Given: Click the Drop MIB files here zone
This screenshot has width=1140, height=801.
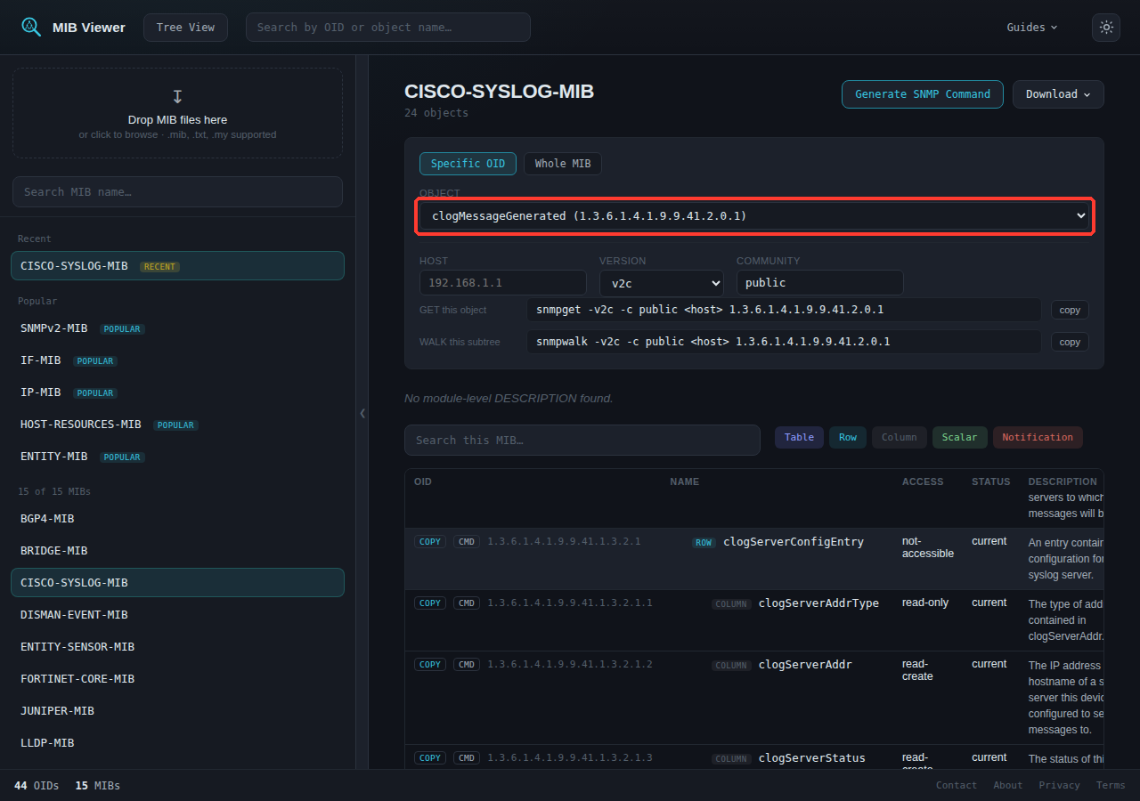Looking at the screenshot, I should 177,113.
